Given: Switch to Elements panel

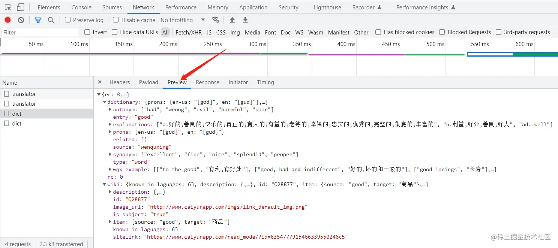Looking at the screenshot, I should [x=49, y=7].
